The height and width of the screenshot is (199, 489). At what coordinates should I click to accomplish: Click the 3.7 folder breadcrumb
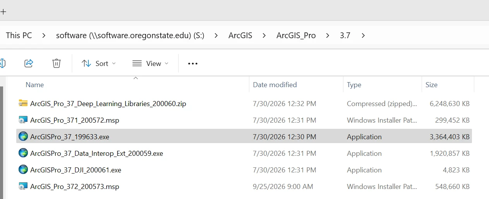[x=345, y=35]
